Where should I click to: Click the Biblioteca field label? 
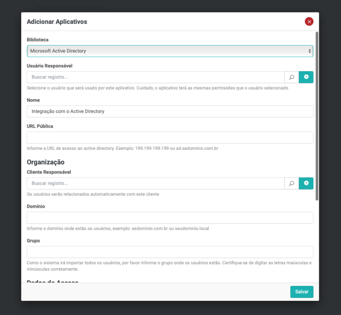(38, 40)
